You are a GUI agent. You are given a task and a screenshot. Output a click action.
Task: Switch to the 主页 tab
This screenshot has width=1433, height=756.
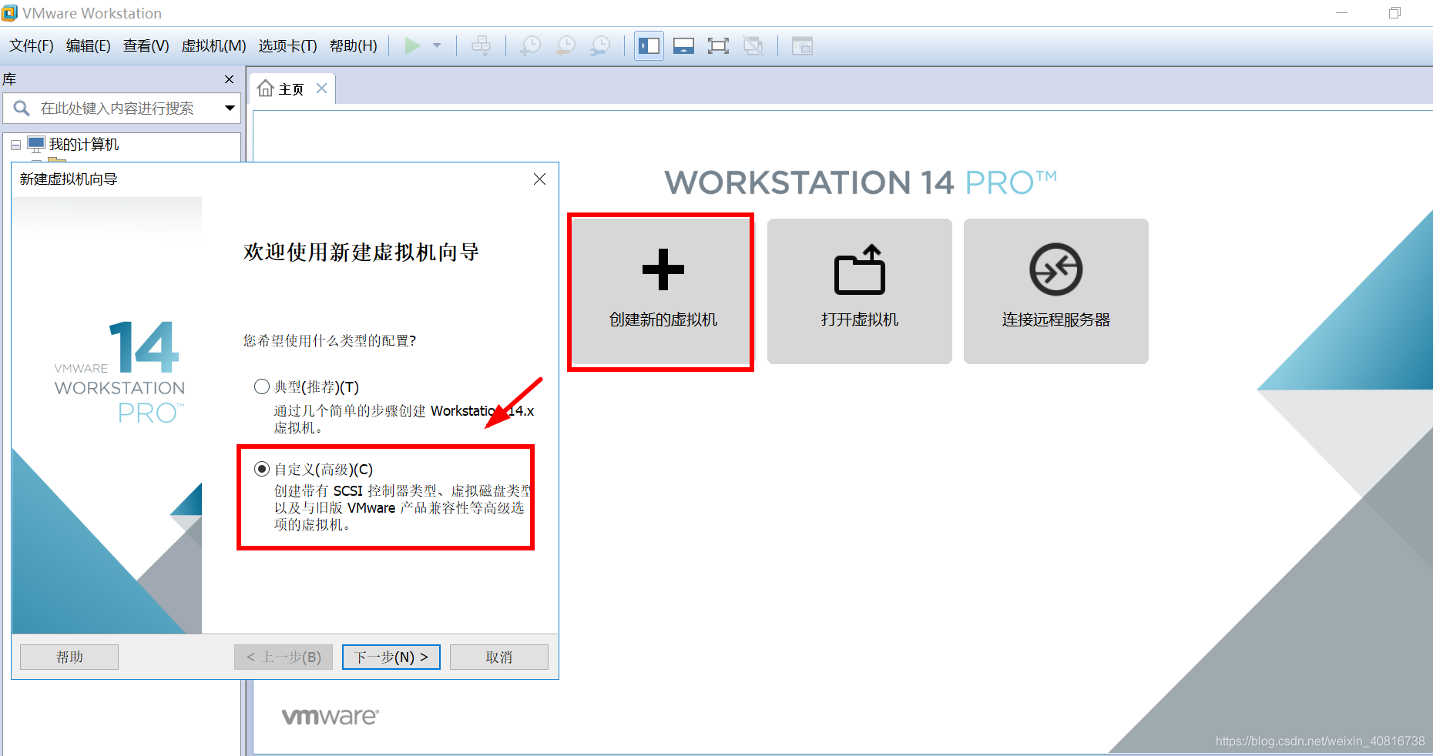tap(291, 89)
